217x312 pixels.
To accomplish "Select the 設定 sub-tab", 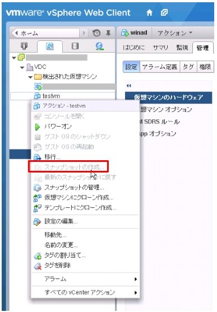I will click(131, 67).
